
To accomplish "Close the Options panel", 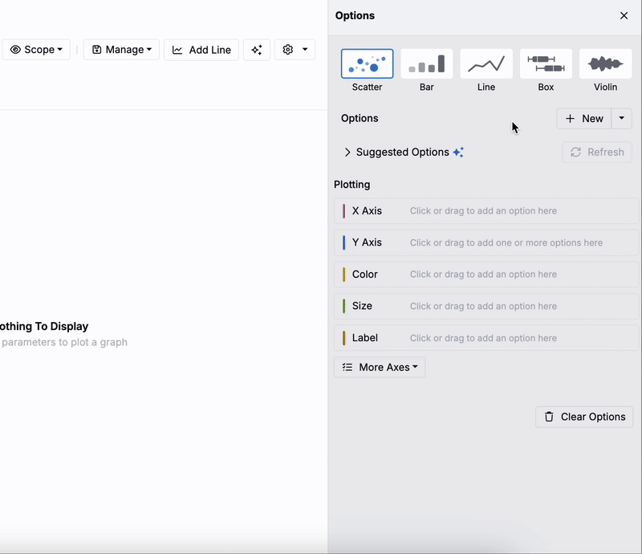I will pos(624,16).
